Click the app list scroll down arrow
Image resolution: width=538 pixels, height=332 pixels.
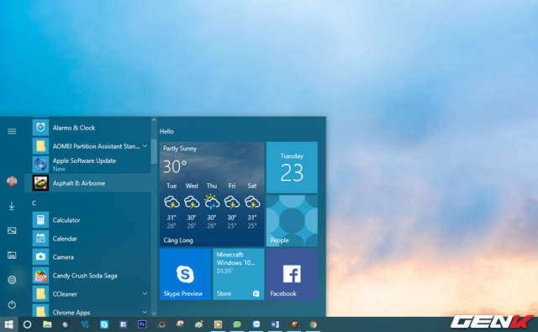154,314
